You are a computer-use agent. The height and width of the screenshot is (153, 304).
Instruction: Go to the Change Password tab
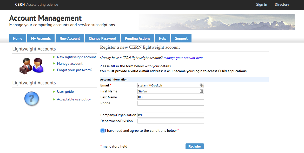(102, 38)
